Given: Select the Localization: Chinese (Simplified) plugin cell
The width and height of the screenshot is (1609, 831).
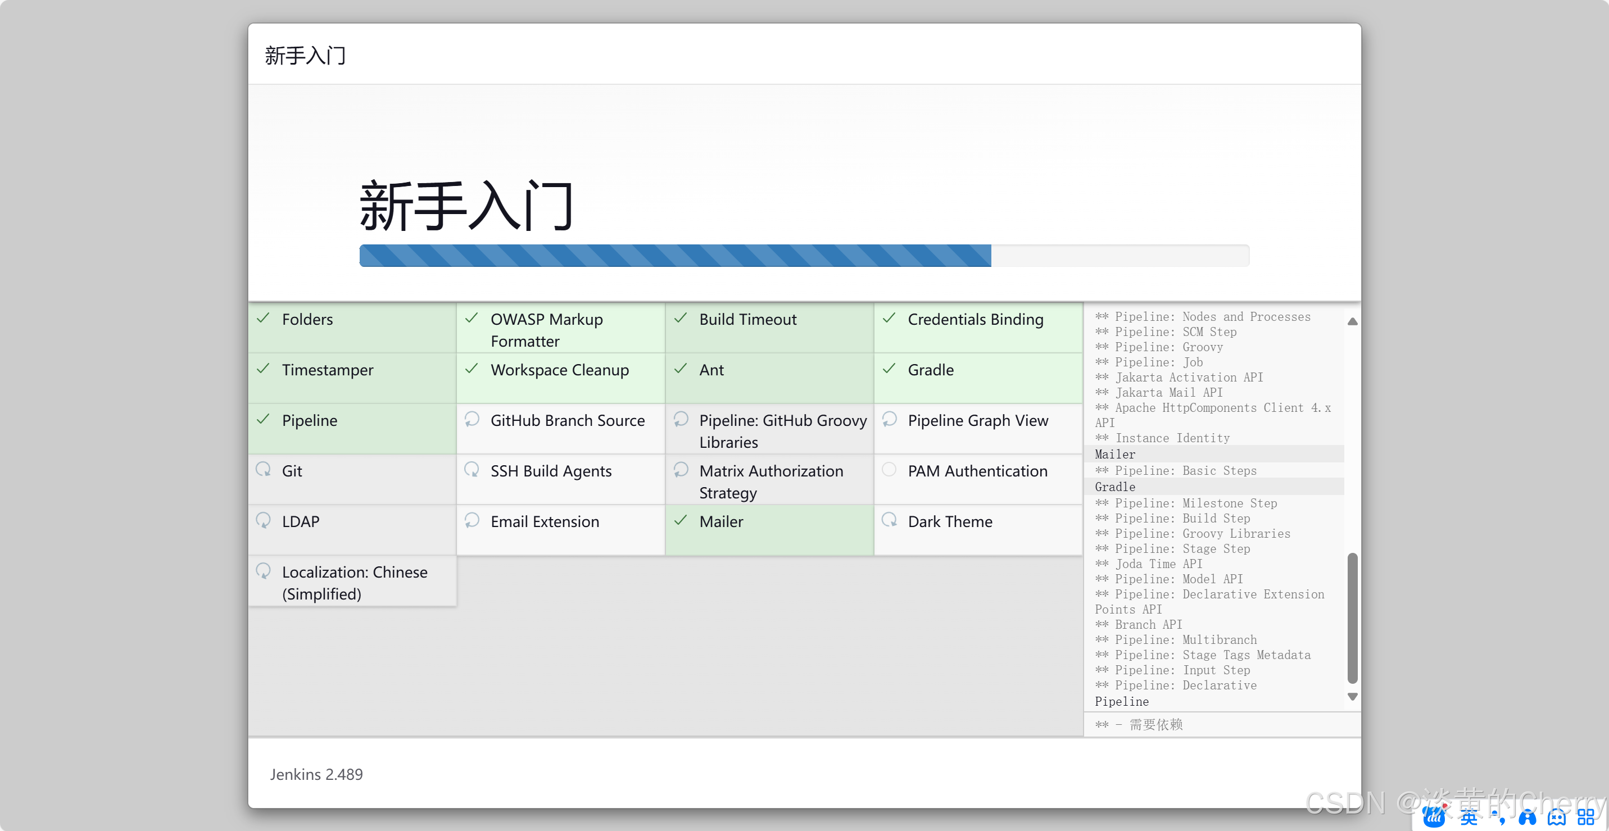Looking at the screenshot, I should [352, 580].
